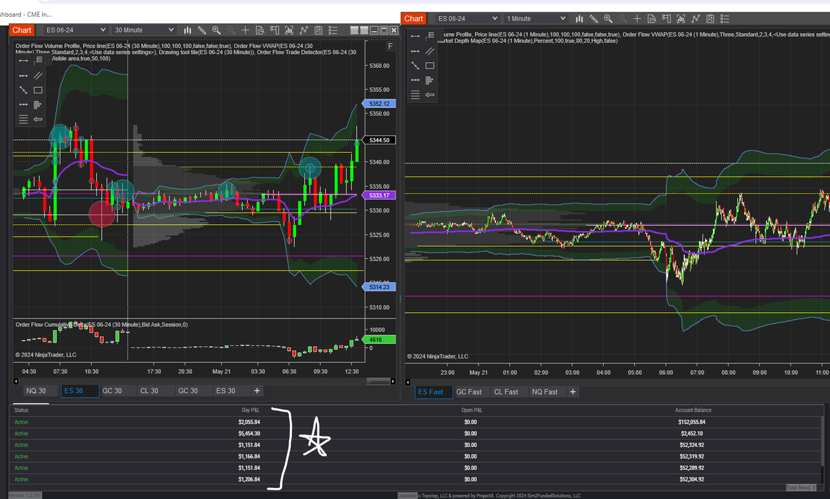This screenshot has height=499, width=830.
Task: Select horizontal lines tool in 30 Minute chart tile
Action: coord(24,119)
